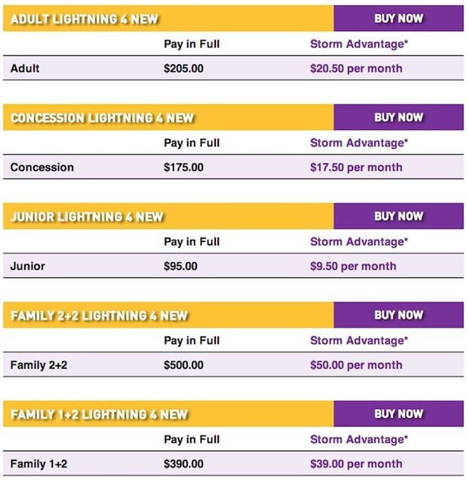This screenshot has height=480, width=468.
Task: Click the Junior Lightning 4 New title
Action: [x=87, y=217]
